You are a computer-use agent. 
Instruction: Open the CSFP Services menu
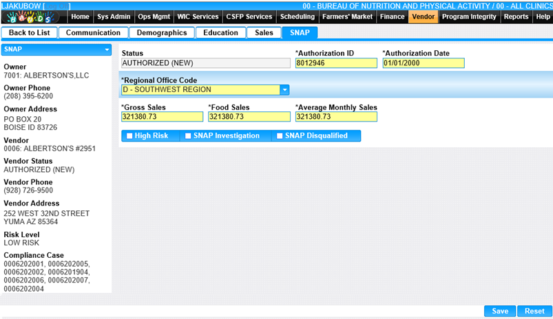(x=249, y=16)
